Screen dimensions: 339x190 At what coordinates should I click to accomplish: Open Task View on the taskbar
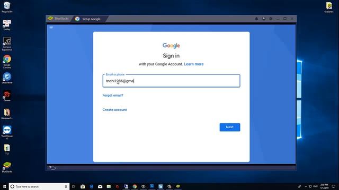[74, 186]
